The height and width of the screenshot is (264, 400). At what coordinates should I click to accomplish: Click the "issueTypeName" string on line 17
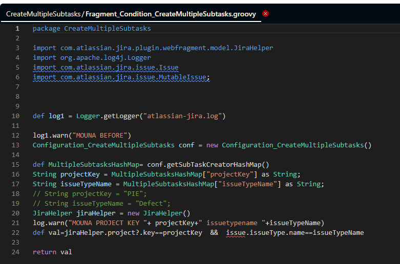click(x=247, y=184)
